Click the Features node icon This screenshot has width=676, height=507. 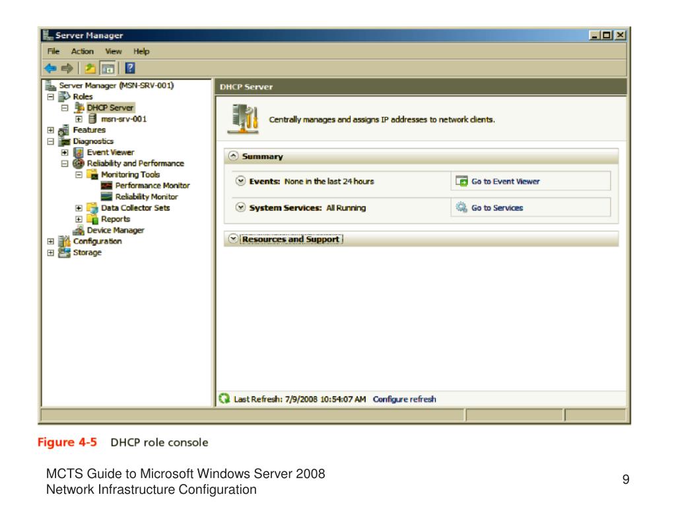[64, 130]
